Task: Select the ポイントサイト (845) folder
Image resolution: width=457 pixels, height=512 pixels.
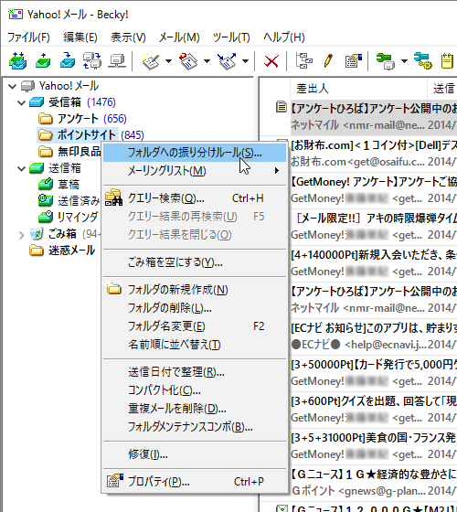Action: [x=91, y=135]
